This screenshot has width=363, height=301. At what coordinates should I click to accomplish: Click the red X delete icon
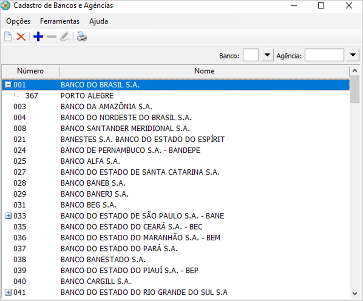pyautogui.click(x=21, y=36)
